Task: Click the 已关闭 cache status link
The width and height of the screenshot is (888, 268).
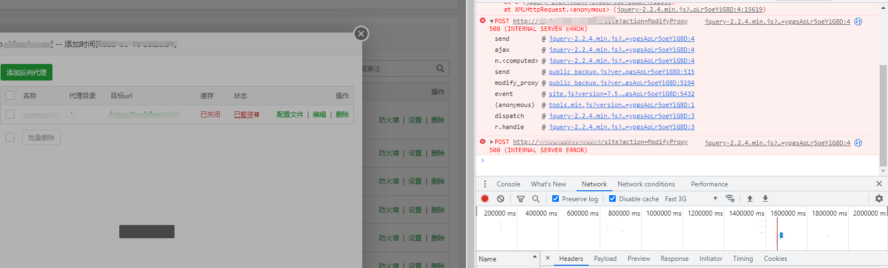Action: (x=210, y=115)
